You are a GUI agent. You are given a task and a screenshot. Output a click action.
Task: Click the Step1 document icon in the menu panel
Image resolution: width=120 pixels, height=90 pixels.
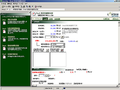click(x=4, y=23)
